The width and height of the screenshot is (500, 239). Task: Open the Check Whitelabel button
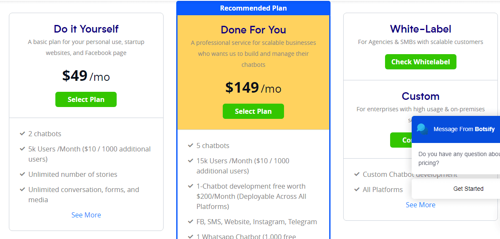(420, 62)
